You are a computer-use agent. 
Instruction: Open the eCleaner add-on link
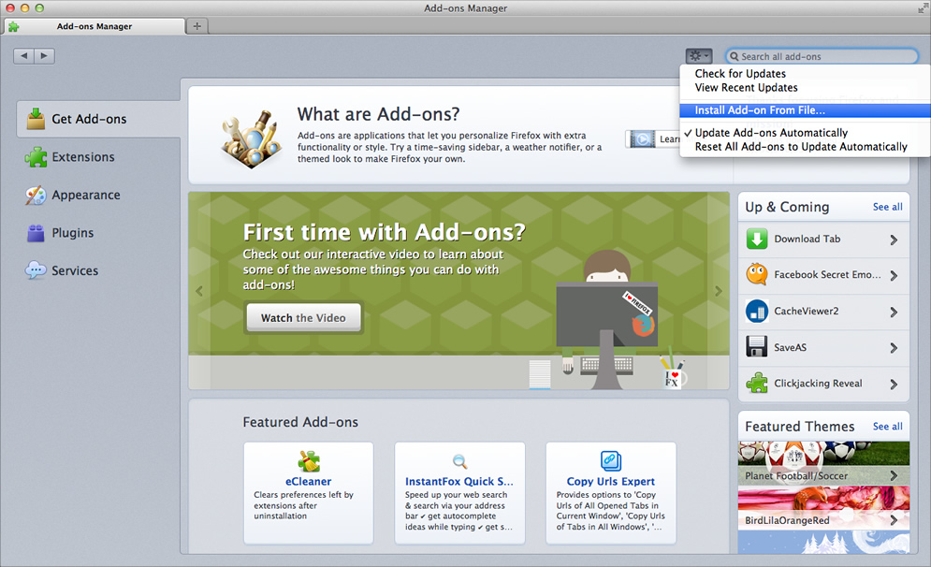(x=308, y=482)
